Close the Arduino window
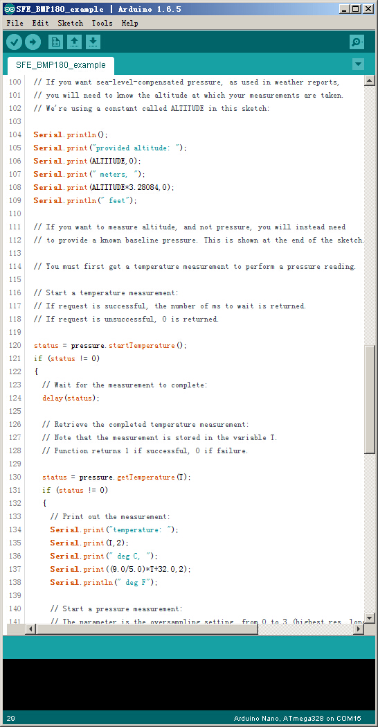Image resolution: width=378 pixels, height=727 pixels. (x=368, y=9)
